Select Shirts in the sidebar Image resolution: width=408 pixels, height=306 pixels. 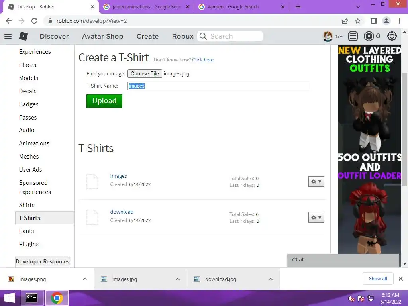coord(27,205)
